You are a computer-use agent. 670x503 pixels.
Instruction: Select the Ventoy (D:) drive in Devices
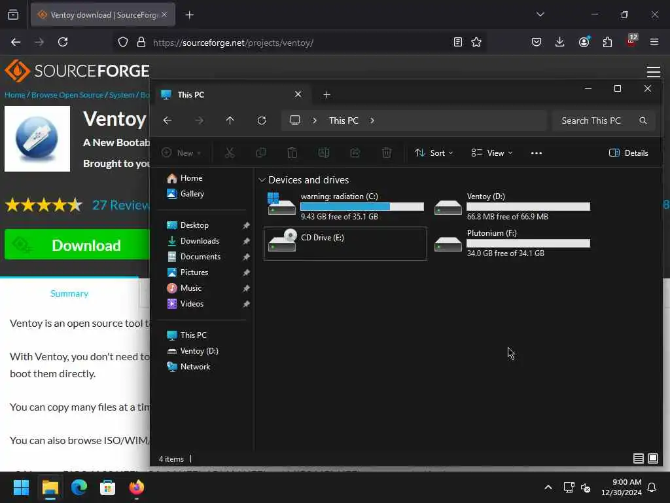pyautogui.click(x=512, y=206)
